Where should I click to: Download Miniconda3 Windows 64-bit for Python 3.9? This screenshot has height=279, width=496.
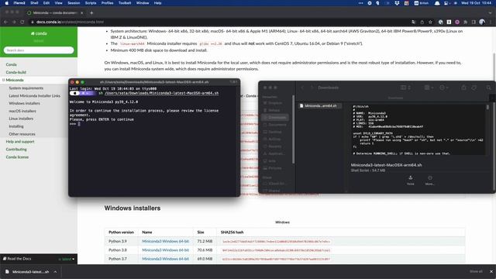165,241
